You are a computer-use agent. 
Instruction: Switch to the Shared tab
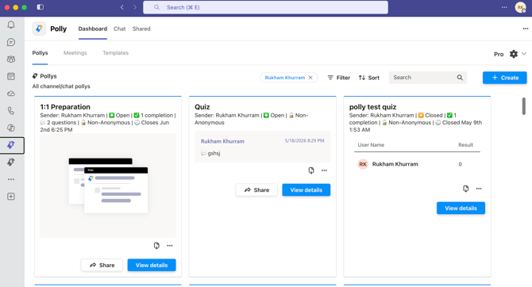(x=141, y=29)
